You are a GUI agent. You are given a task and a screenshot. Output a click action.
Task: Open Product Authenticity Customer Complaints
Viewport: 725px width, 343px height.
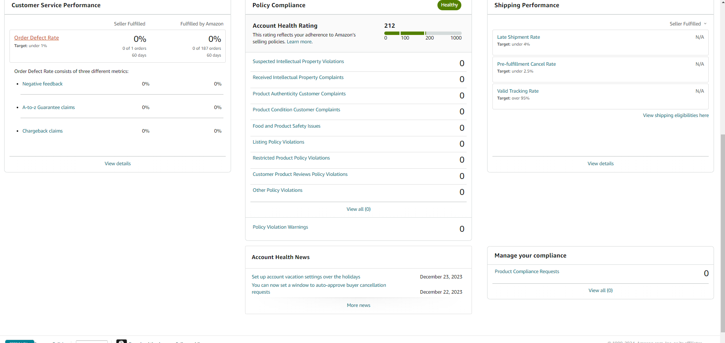pos(299,94)
